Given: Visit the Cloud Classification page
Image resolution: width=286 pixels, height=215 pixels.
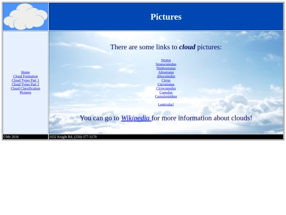Looking at the screenshot, I should (25, 88).
